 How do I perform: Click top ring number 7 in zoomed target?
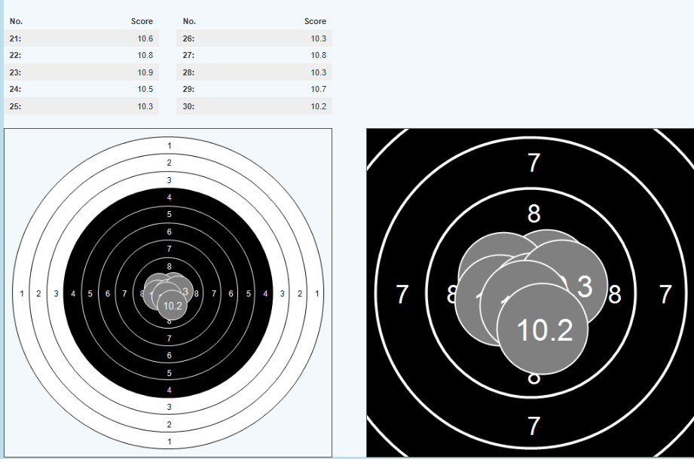pyautogui.click(x=533, y=163)
